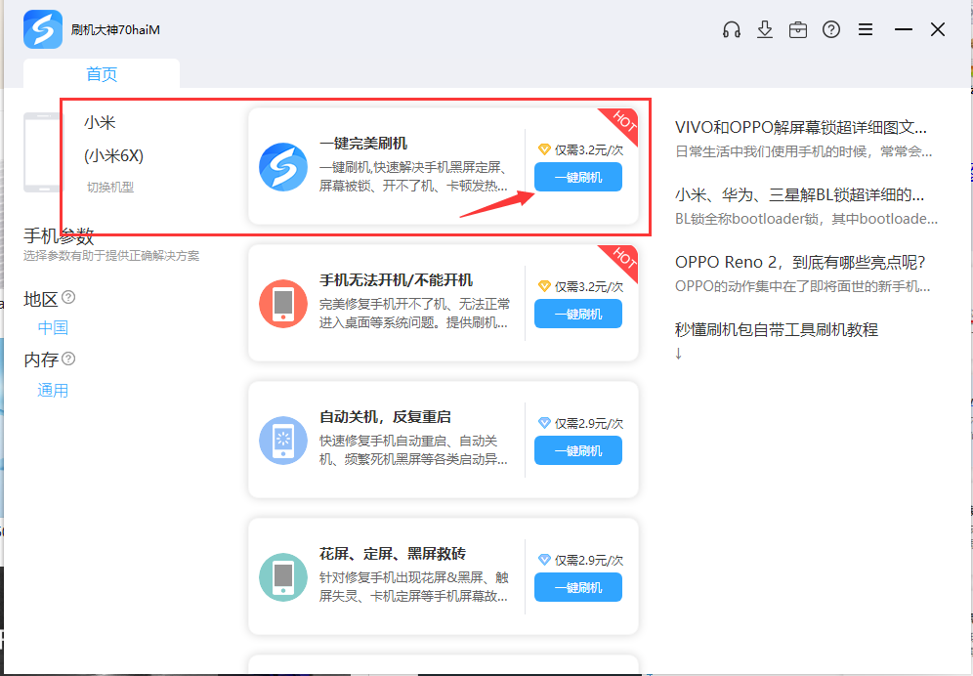Viewport: 973px width, 676px height.
Task: Click 一键刷机 button for 一键完美刷机
Action: tap(577, 177)
